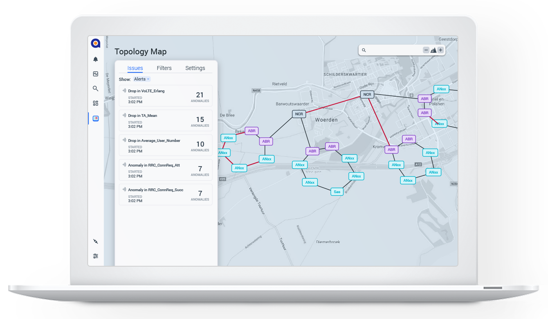
Task: Open the dashboards grid icon
Action: tap(96, 103)
